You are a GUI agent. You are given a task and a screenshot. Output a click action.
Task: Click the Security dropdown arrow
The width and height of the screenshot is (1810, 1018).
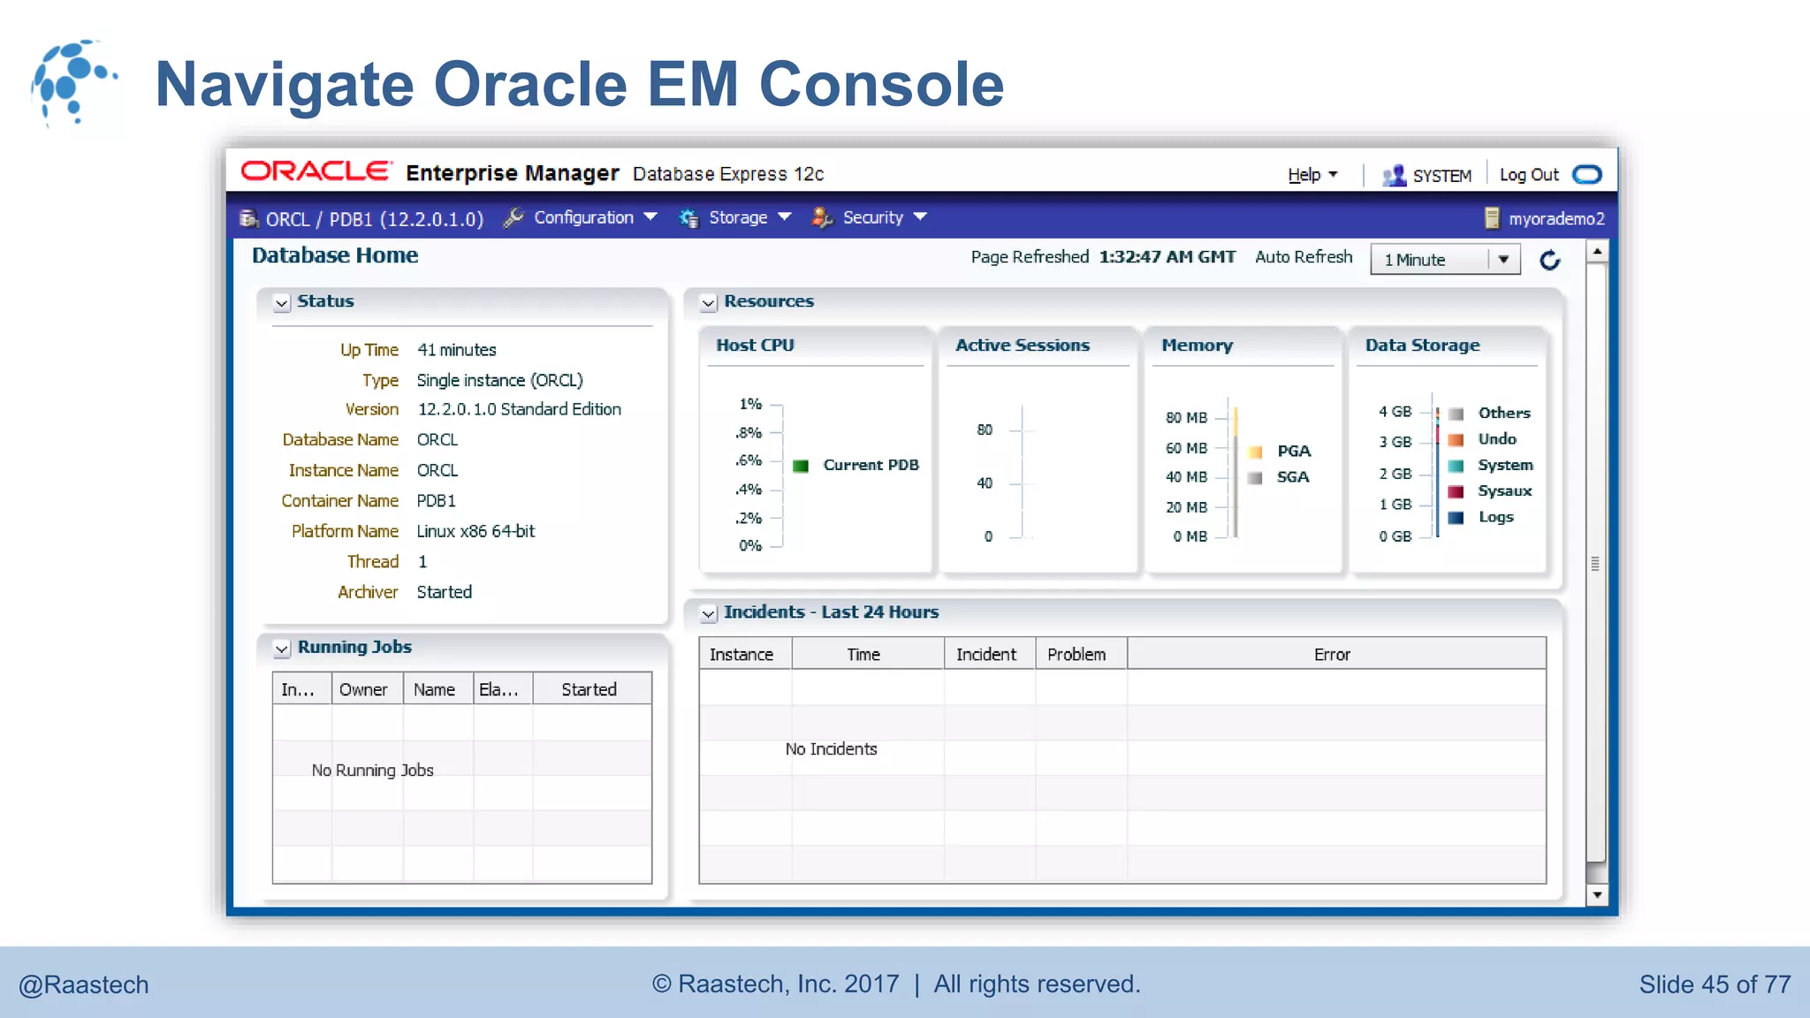pyautogui.click(x=920, y=217)
